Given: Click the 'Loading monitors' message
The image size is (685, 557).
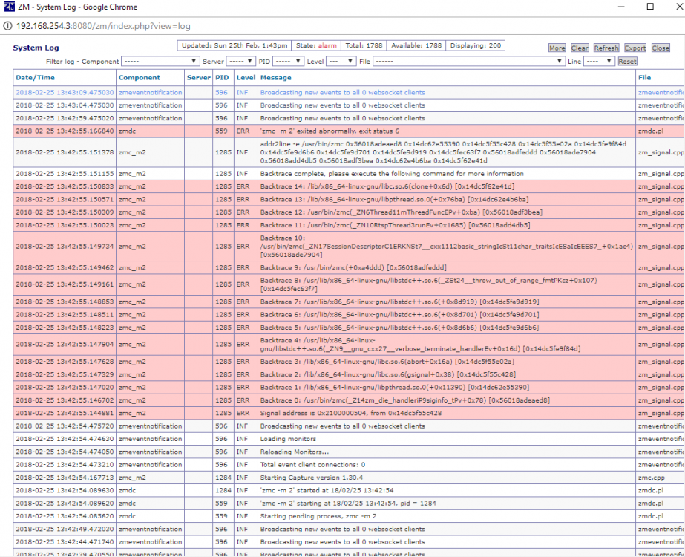Looking at the screenshot, I should tap(288, 439).
